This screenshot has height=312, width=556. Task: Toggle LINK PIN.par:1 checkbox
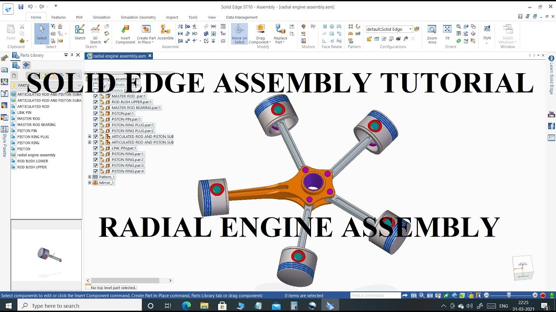click(96, 148)
